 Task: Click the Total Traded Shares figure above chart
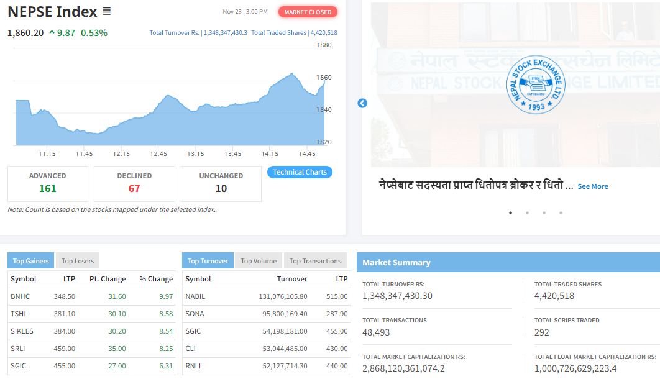[294, 33]
